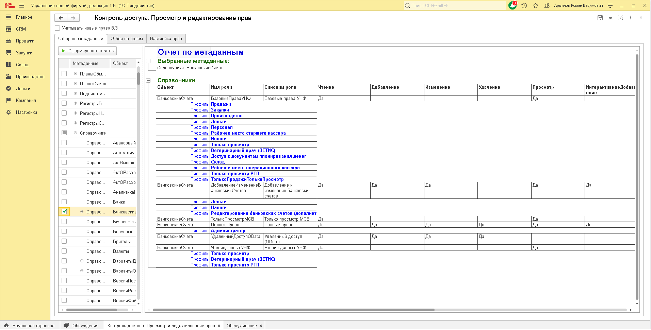This screenshot has height=330, width=651.
Task: Open the main menu hamburger icon
Action: point(22,5)
